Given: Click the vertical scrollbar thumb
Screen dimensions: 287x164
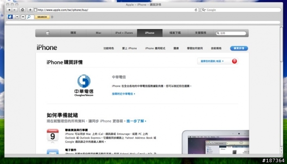Looking at the screenshot, I should (281, 44).
